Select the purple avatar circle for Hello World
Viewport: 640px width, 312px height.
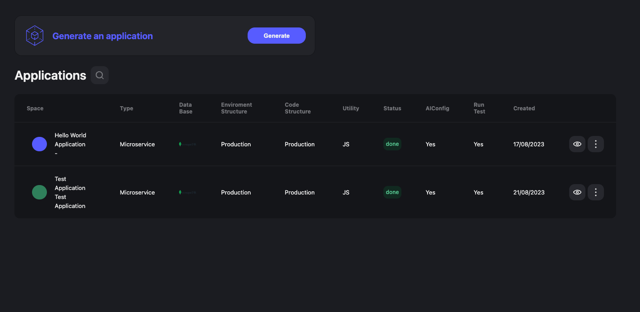[39, 144]
